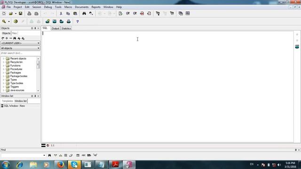301x169 pixels.
Task: Click the binoculars icon in Objects panel toolbar
Action: pos(15,38)
